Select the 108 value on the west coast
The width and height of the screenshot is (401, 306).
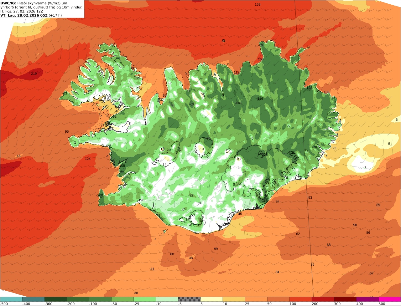[122, 166]
